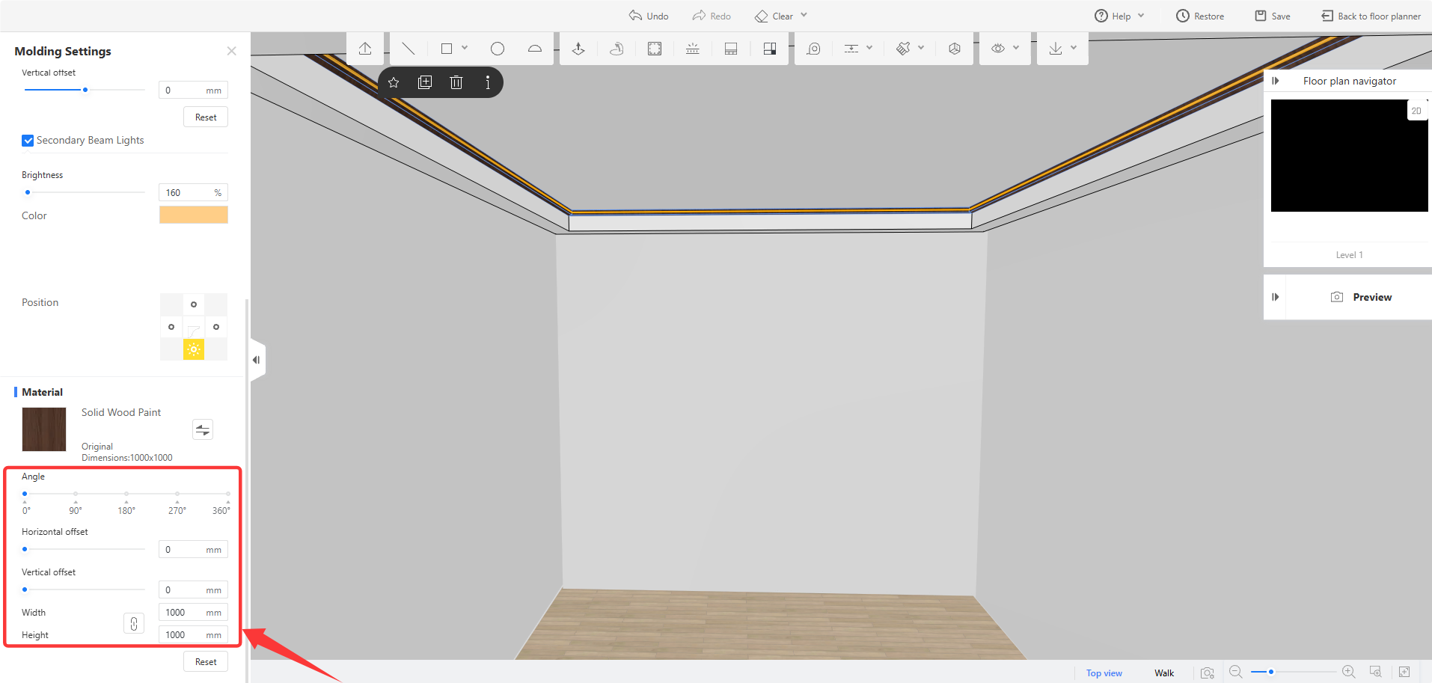Switch navigator to 2D view
The width and height of the screenshot is (1432, 683).
[1416, 111]
